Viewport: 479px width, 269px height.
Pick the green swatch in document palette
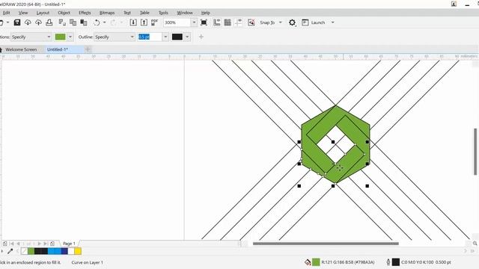31,251
